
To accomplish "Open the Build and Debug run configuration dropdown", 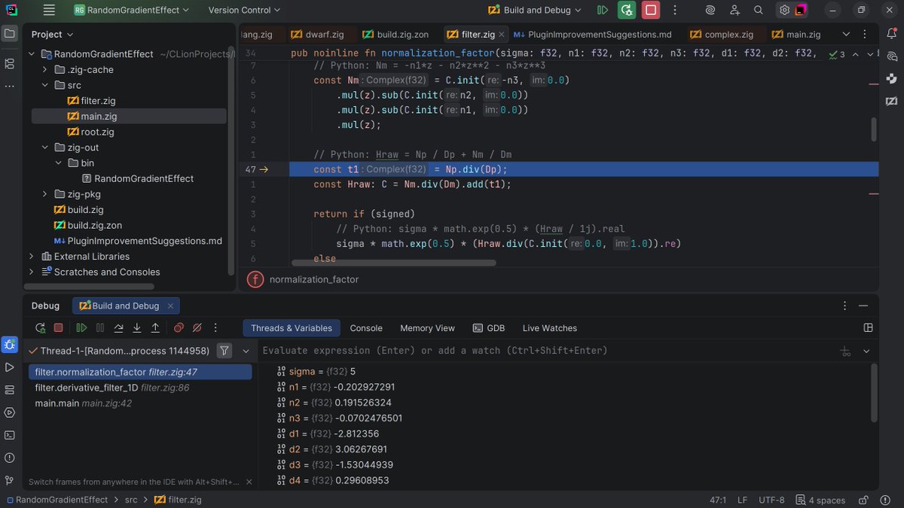I will tap(535, 10).
